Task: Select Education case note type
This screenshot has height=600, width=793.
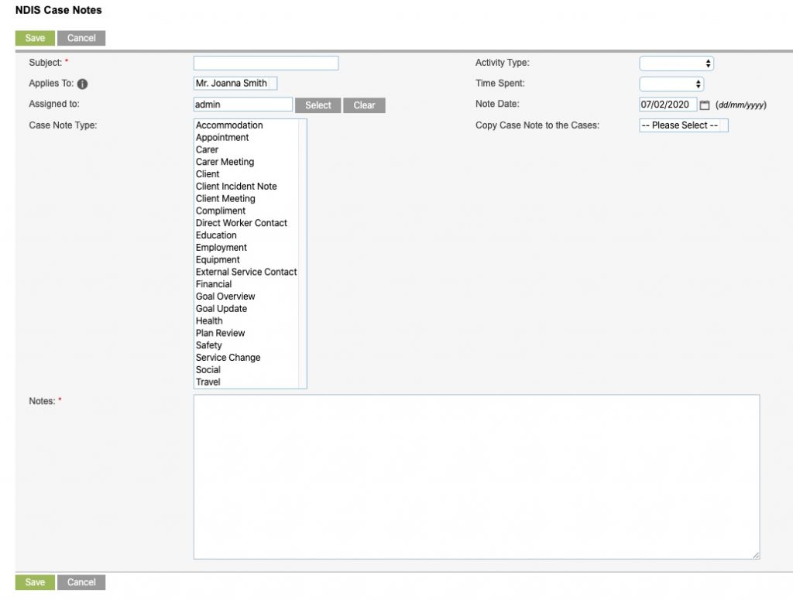Action: pyautogui.click(x=246, y=235)
